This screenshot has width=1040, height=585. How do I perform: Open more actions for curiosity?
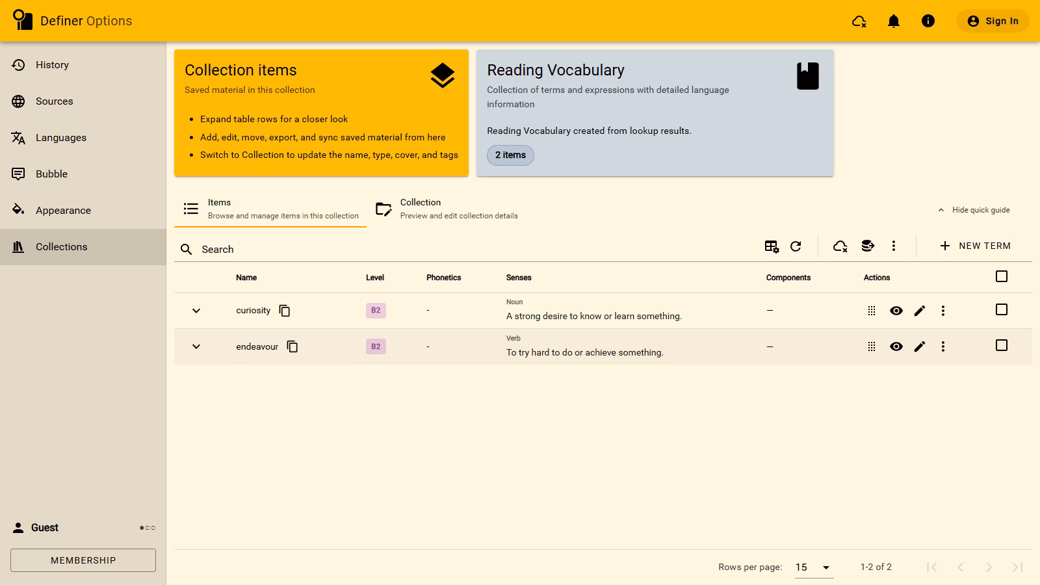[943, 311]
